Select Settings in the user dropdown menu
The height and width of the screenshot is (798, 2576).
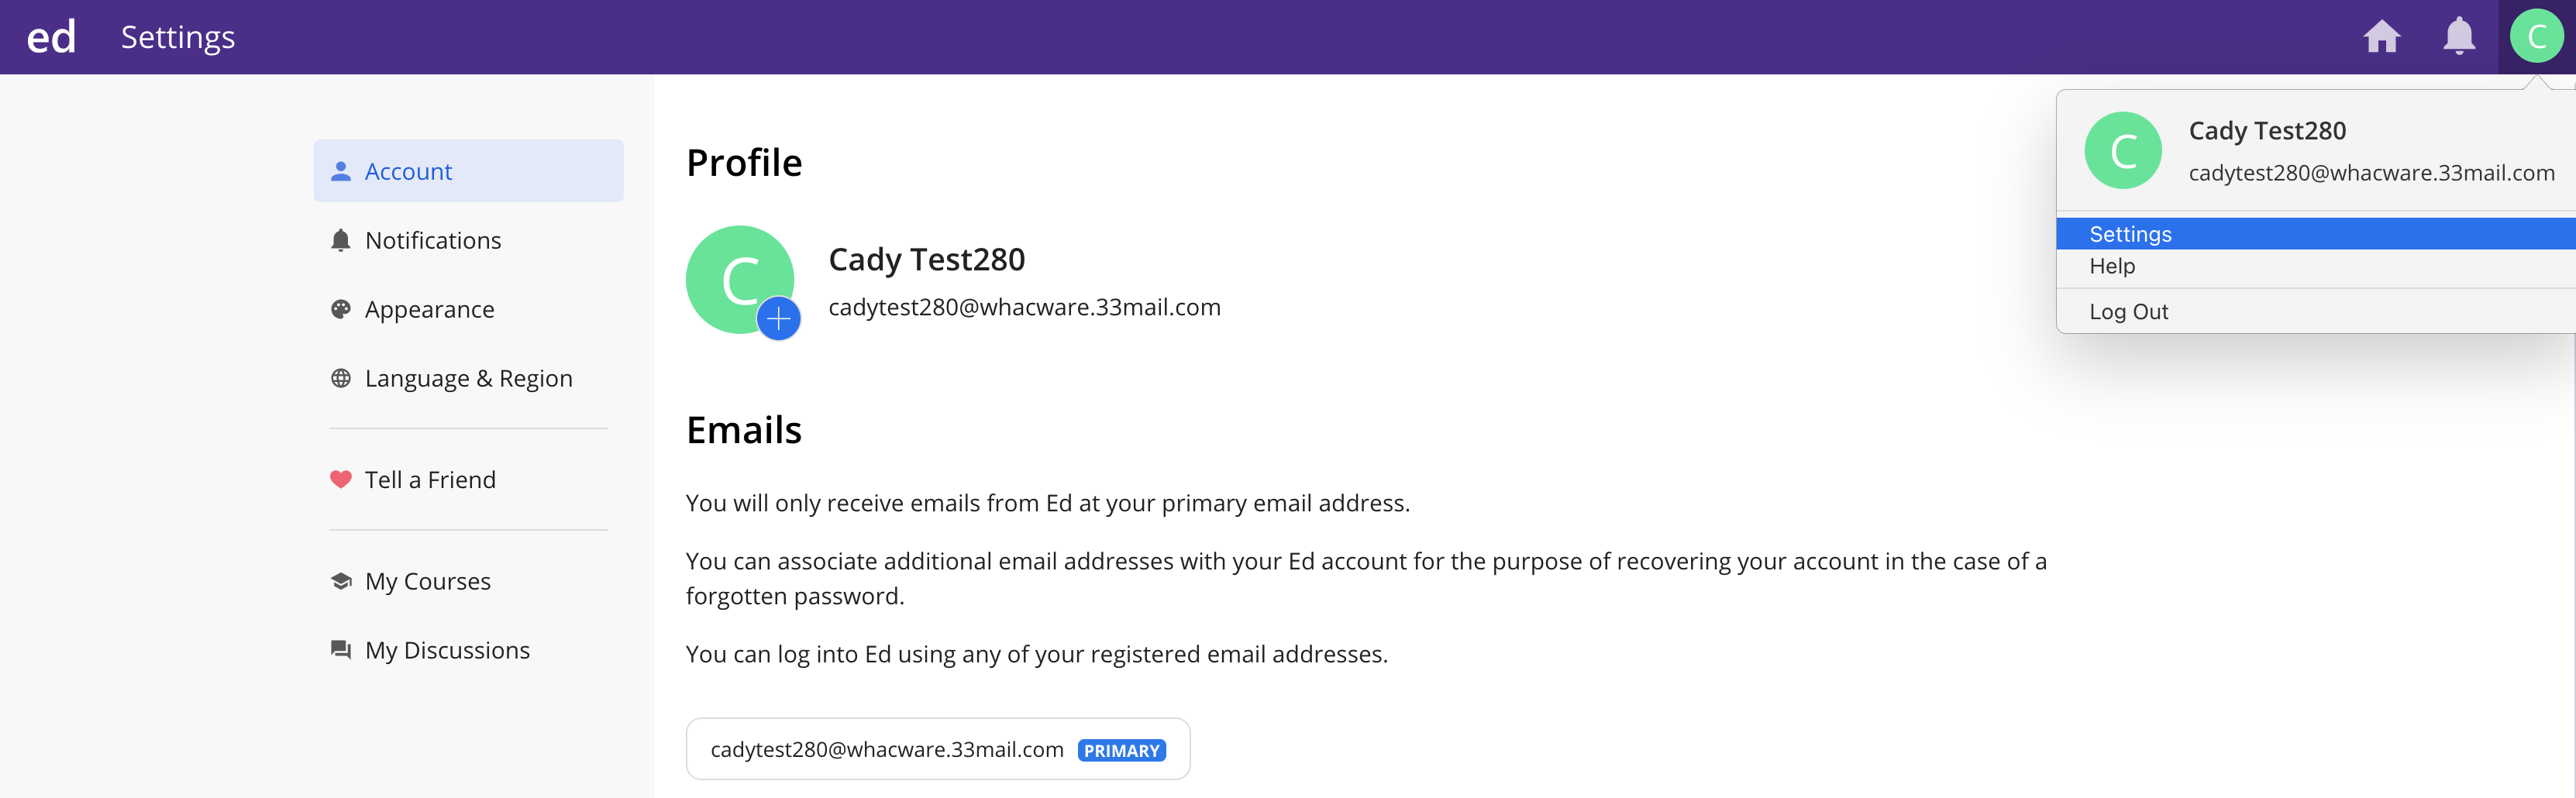(2130, 234)
